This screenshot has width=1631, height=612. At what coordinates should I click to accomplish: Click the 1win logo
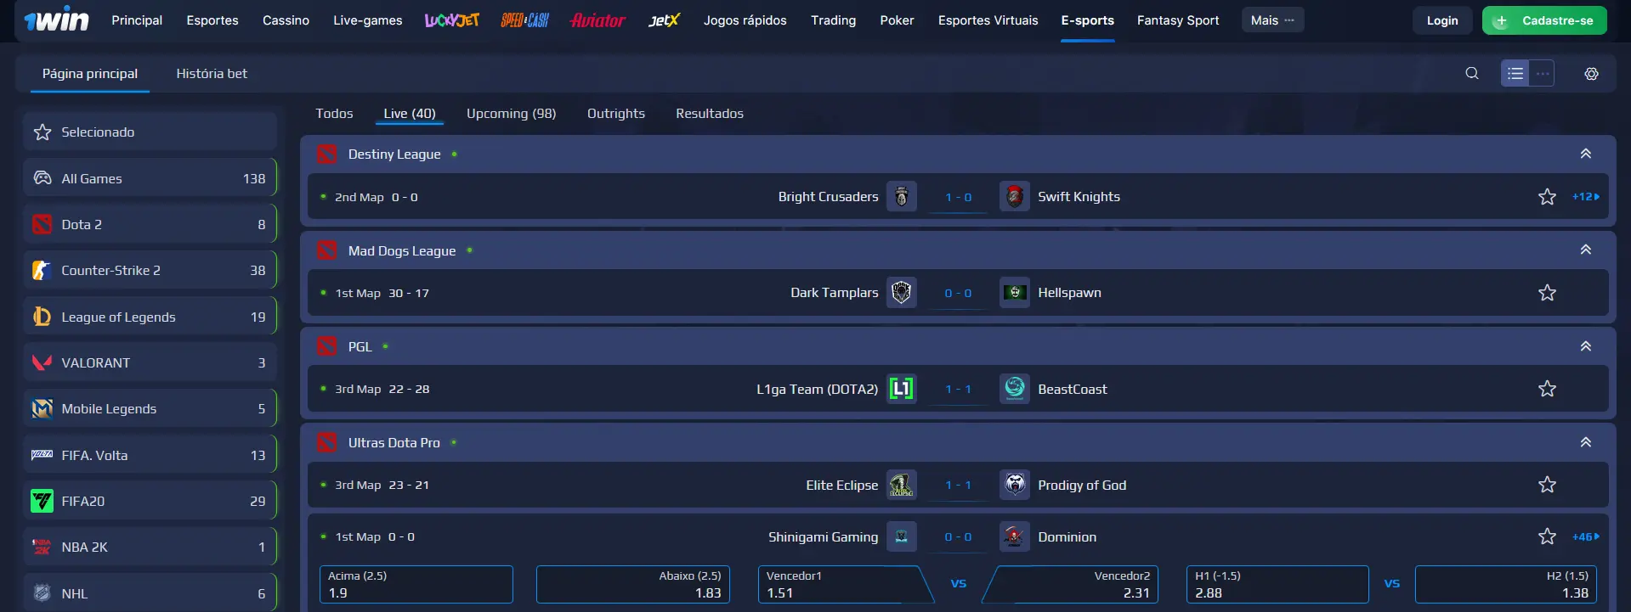(x=56, y=20)
